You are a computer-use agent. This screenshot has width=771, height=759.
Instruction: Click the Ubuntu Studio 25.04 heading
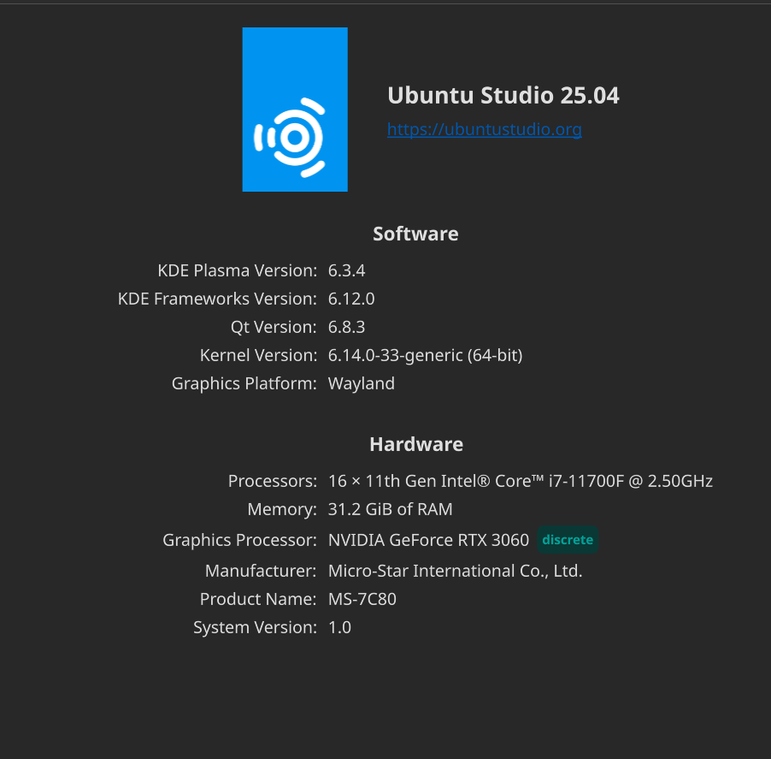[x=503, y=96]
